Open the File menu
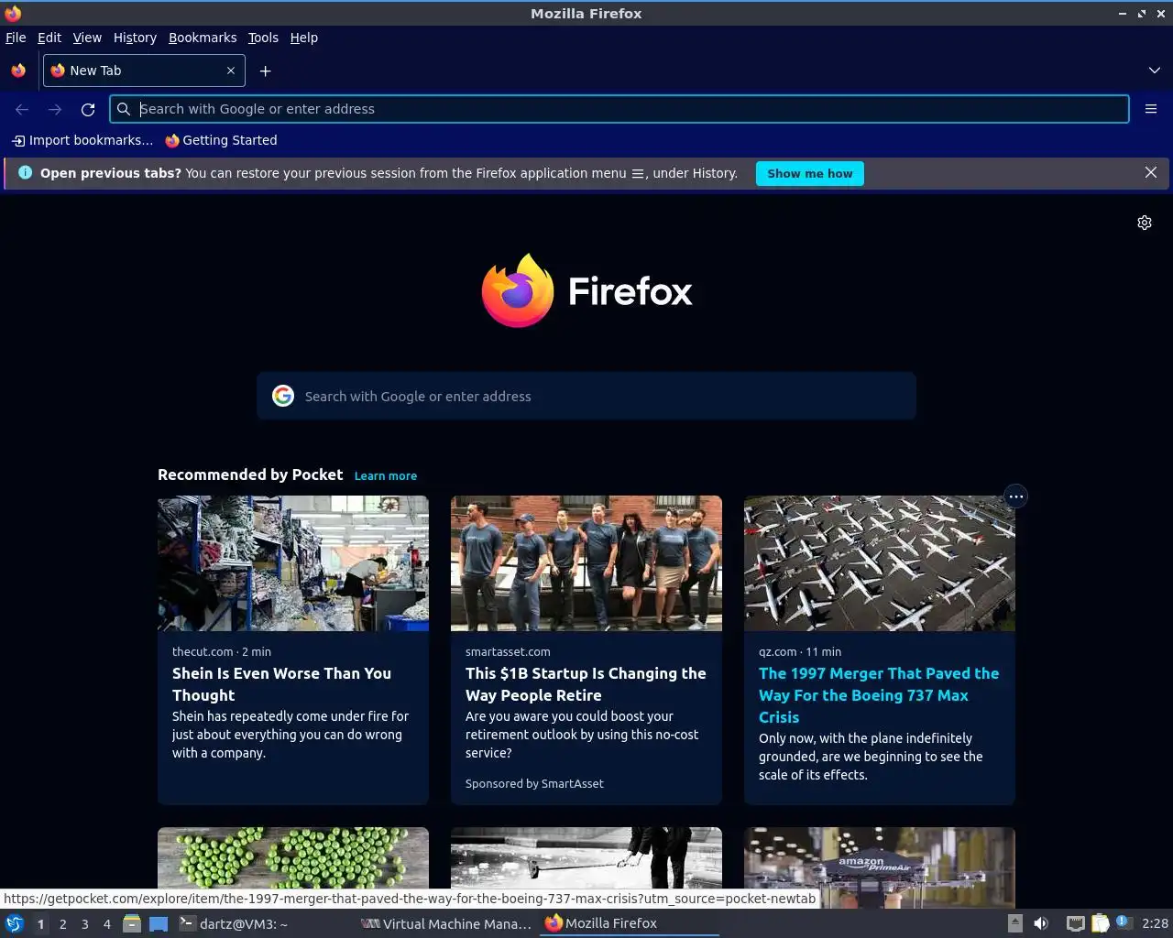Screen dimensions: 1173x938 [16, 38]
